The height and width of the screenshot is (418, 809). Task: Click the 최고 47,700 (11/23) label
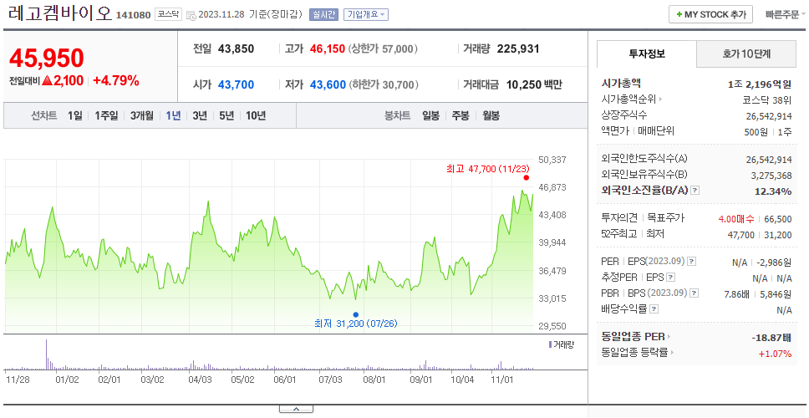tap(488, 169)
